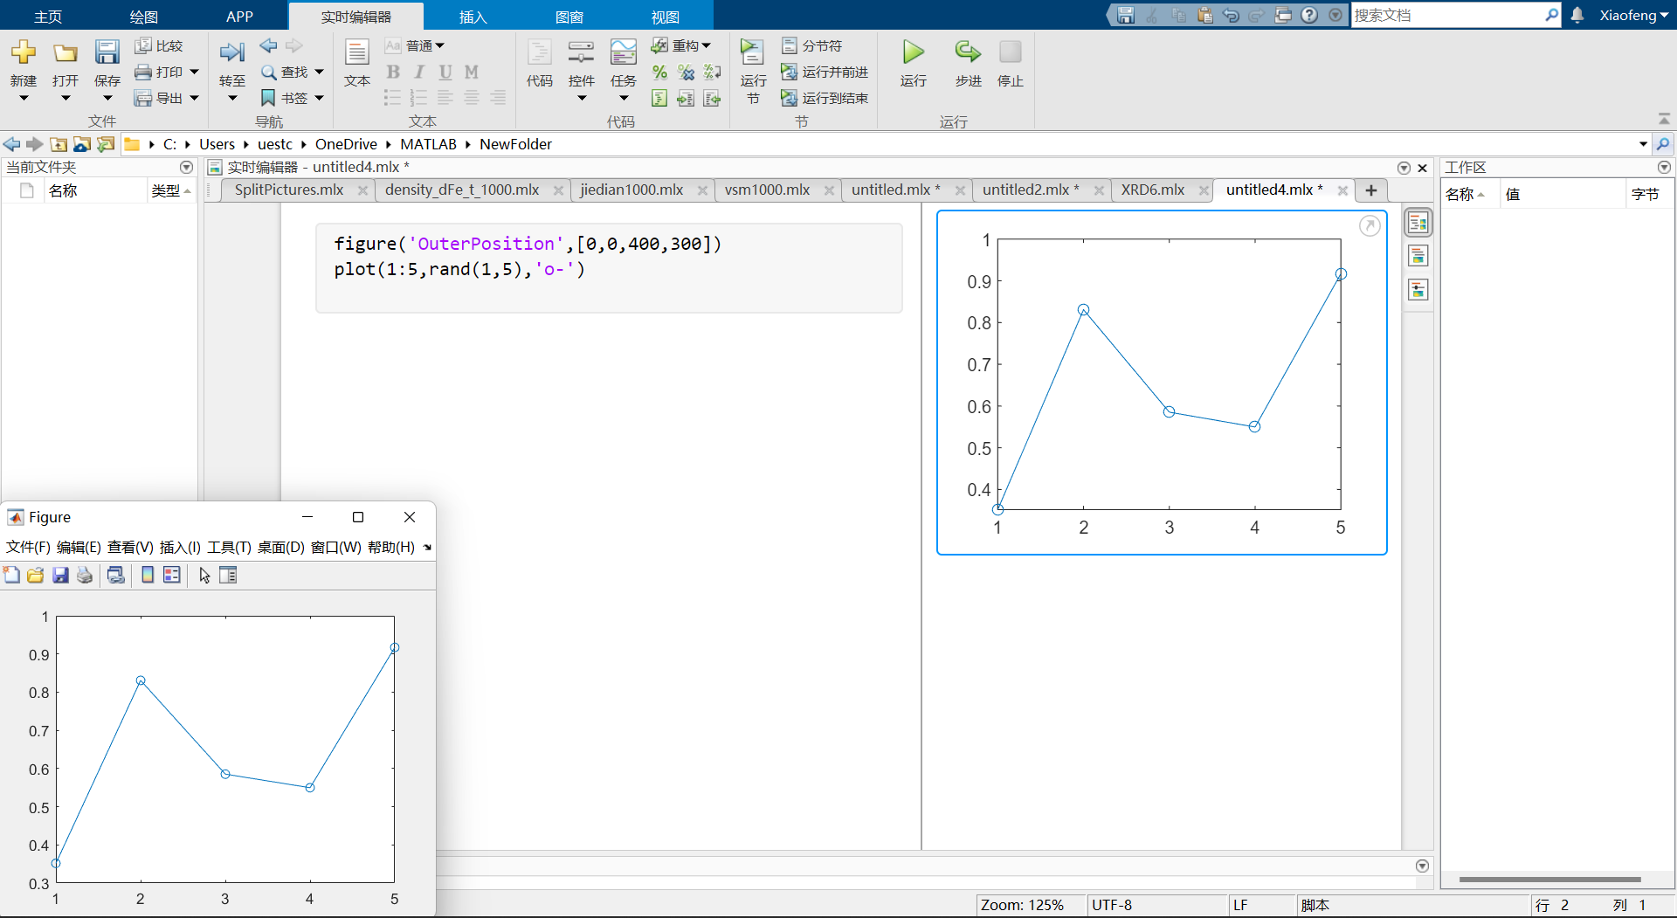
Task: Click the up one level folder icon
Action: click(x=59, y=144)
